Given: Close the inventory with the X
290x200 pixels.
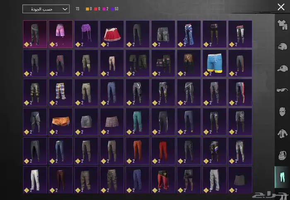Looking at the screenshot, I should (281, 7).
